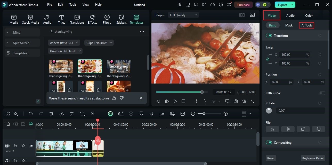Screen dimensions: 332x165
Task: Enable the Path Curve toggle
Action: click(322, 93)
